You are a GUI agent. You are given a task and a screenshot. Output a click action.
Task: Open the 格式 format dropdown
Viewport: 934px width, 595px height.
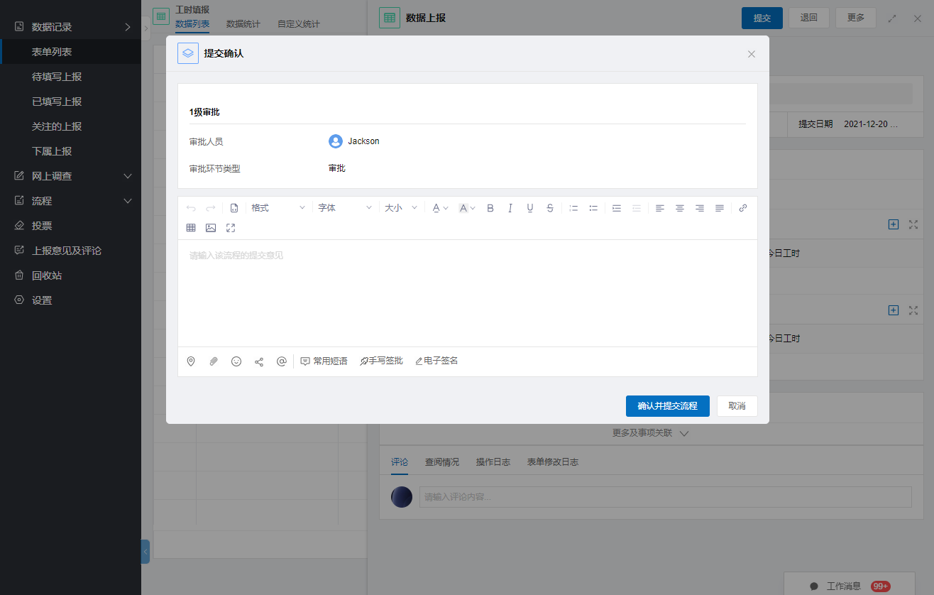278,208
